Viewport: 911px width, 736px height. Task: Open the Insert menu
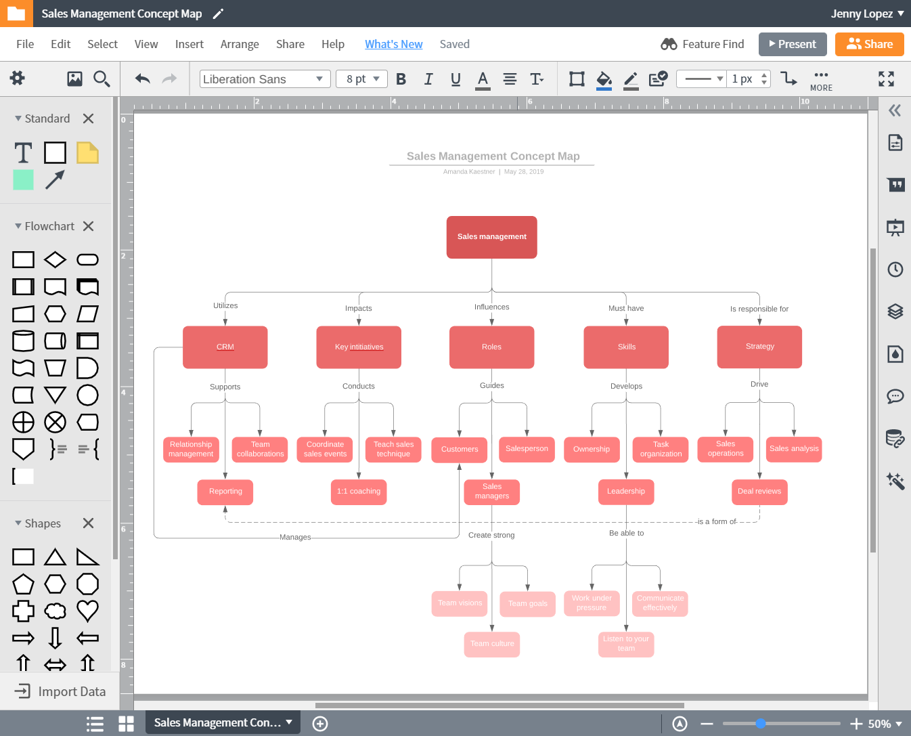point(189,44)
